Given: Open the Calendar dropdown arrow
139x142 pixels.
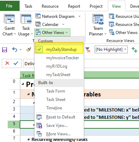Looking at the screenshot, I should click(63, 24).
